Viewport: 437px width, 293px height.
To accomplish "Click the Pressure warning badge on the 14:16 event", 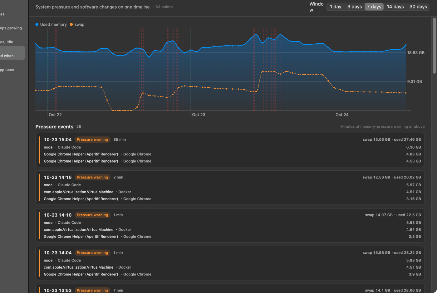I will 92,177.
